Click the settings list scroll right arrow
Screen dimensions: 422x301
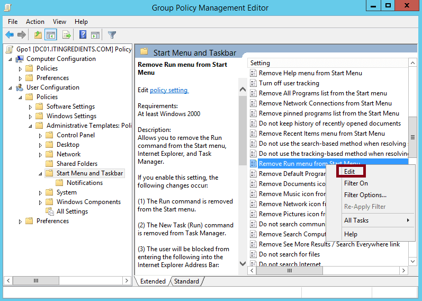click(x=403, y=270)
